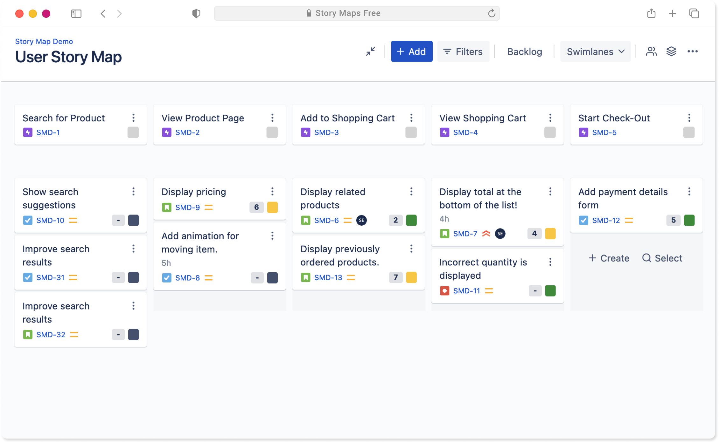This screenshot has height=443, width=719.
Task: Open the Story Map Demo breadcrumb link
Action: [x=44, y=41]
